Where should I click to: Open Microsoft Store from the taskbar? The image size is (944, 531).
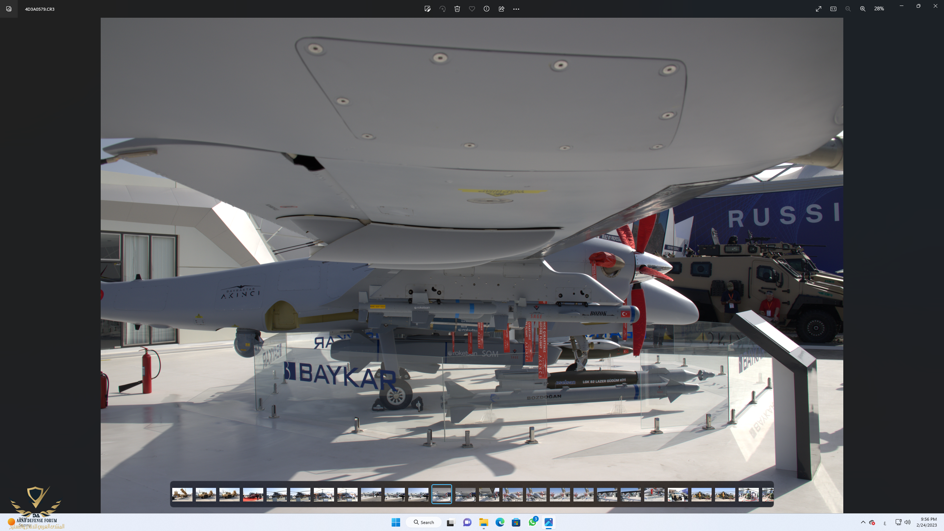(x=516, y=522)
